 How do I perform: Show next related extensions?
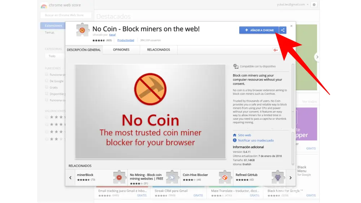[x=291, y=178]
